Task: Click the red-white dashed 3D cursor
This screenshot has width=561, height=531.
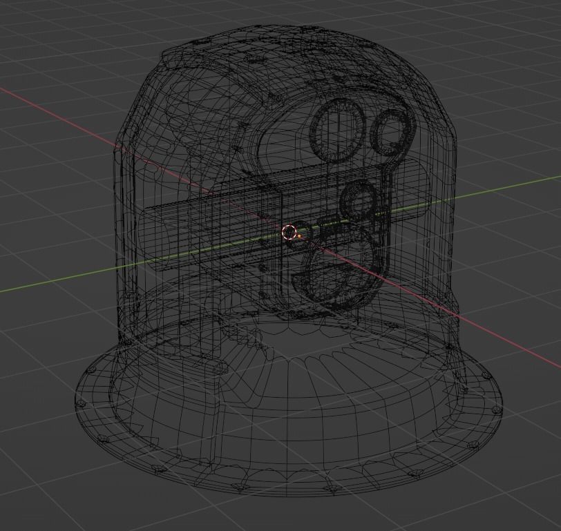Action: pos(289,232)
